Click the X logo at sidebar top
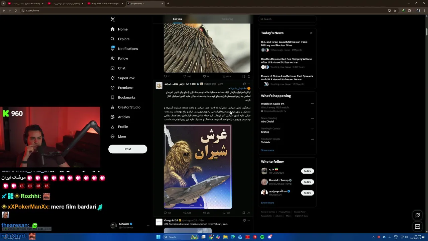 (113, 19)
